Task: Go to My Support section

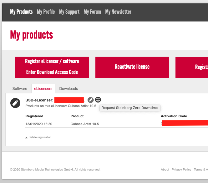Action: pyautogui.click(x=69, y=12)
